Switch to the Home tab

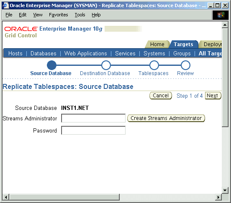coord(157,44)
